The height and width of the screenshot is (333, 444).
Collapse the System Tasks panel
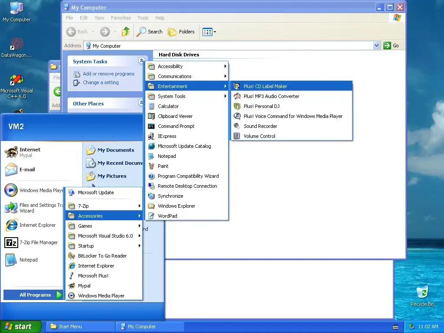(141, 60)
